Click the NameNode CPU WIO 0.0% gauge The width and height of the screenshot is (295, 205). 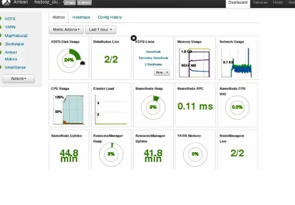tap(237, 107)
